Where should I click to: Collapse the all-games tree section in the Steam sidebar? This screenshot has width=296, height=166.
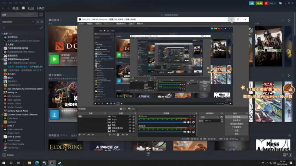tap(2, 34)
